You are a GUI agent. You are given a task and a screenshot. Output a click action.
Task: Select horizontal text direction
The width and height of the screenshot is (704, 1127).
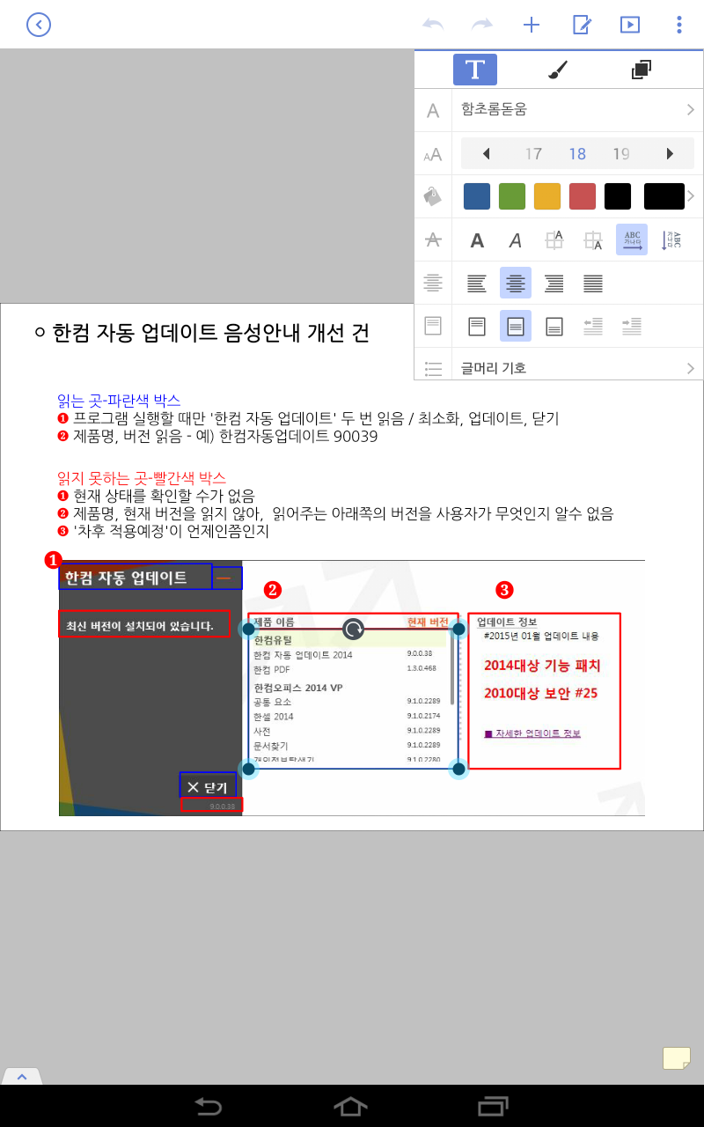coord(632,239)
